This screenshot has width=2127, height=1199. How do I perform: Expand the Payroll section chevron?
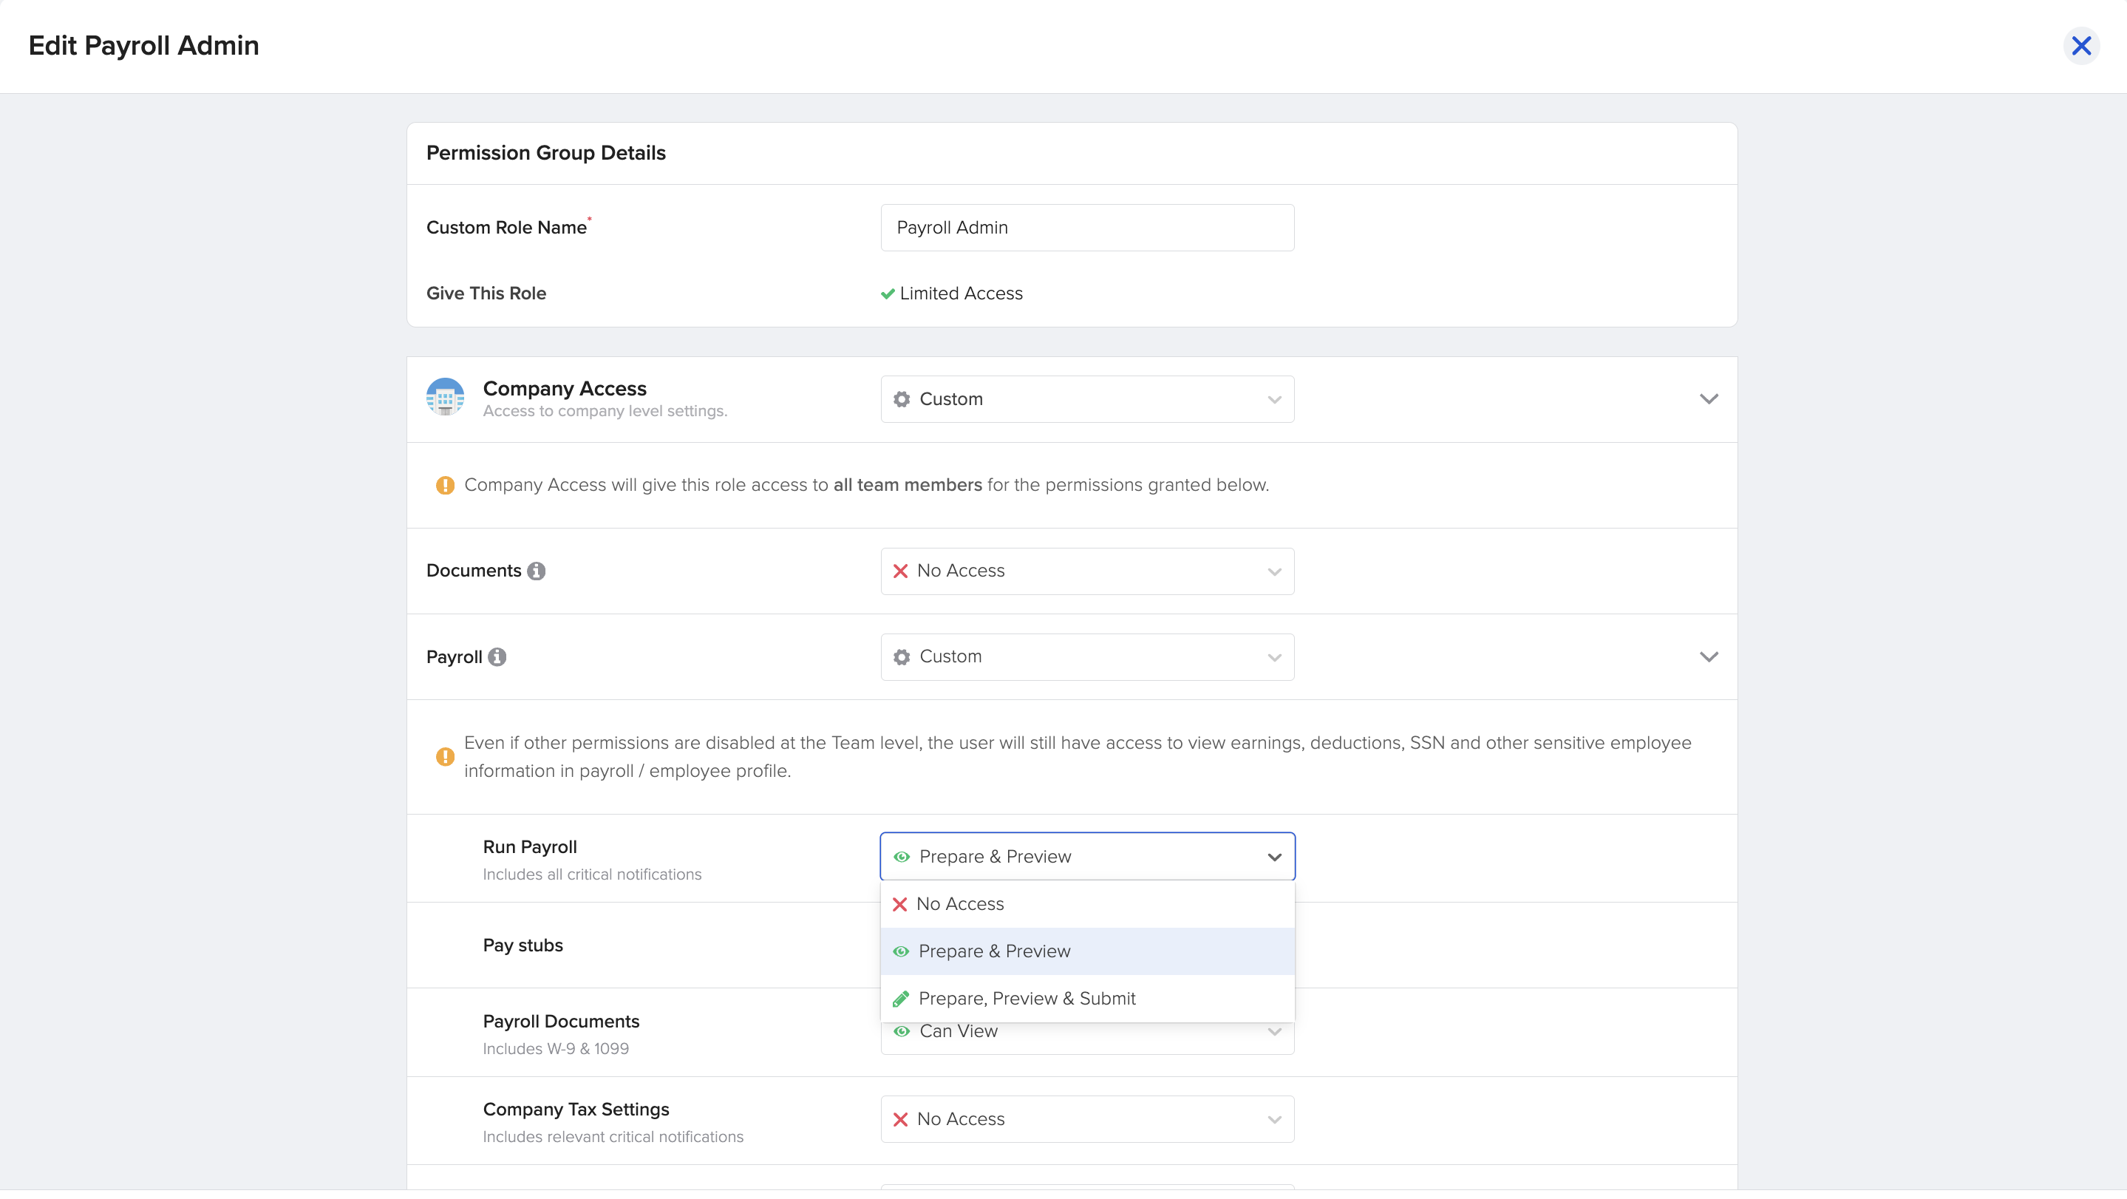[1709, 656]
